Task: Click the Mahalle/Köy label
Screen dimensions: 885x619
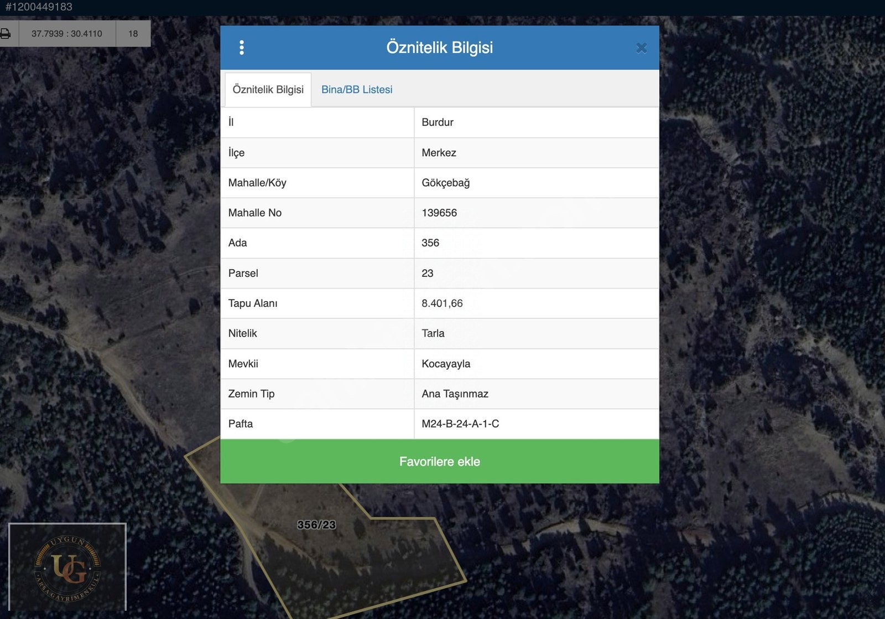Action: 257,183
